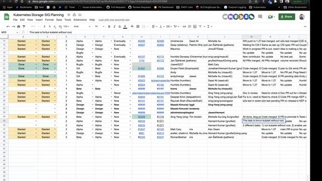Select the 'Matt Cary' cell in row 37

179,129
